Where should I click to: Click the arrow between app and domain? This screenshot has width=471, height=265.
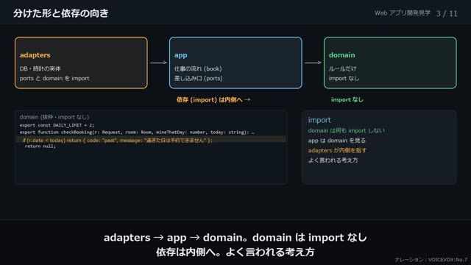313,63
